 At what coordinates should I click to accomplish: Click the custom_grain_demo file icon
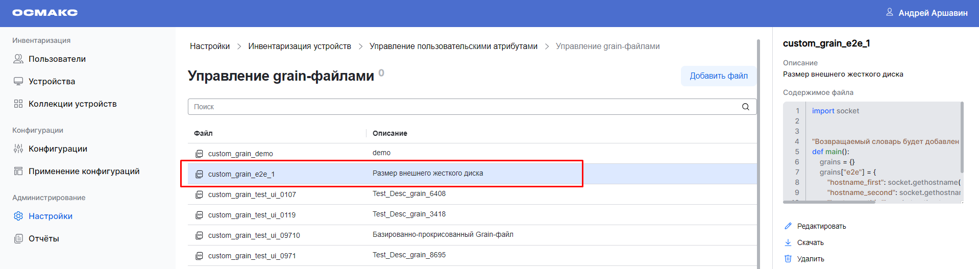200,154
